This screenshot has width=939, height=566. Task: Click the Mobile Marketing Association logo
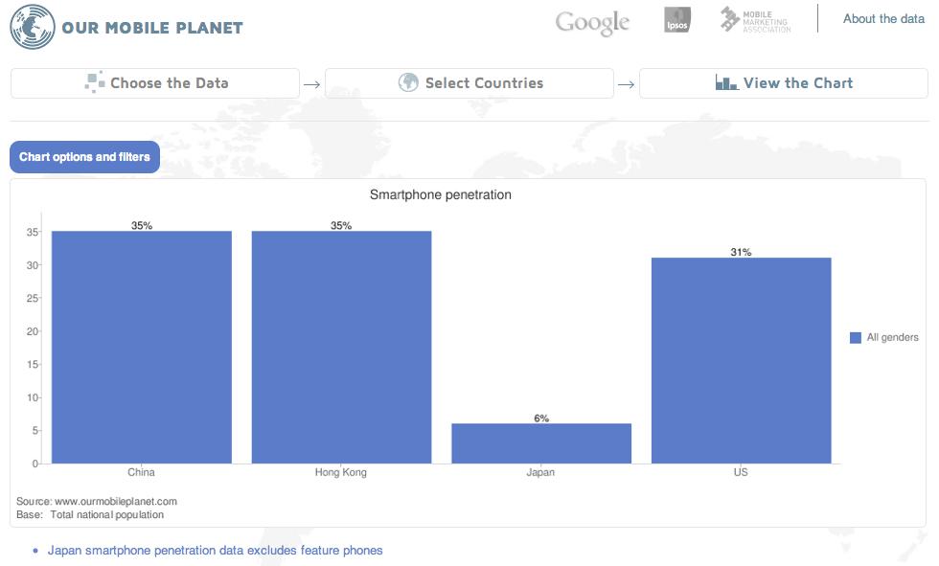(x=756, y=21)
